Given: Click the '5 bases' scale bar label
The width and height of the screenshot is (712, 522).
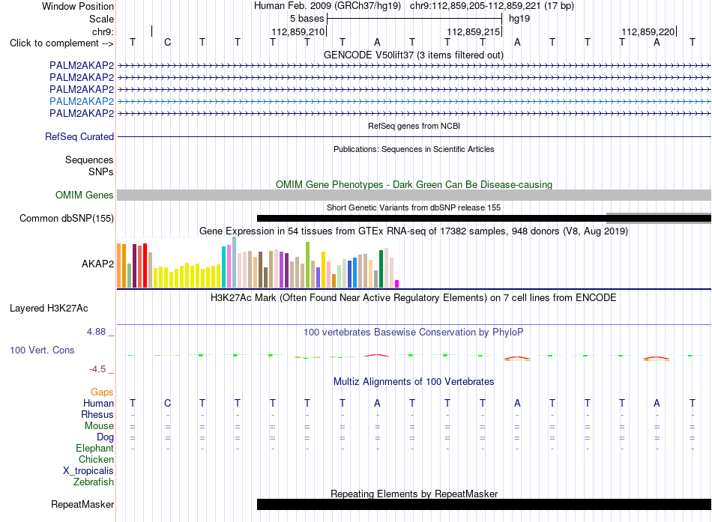Looking at the screenshot, I should pos(307,19).
